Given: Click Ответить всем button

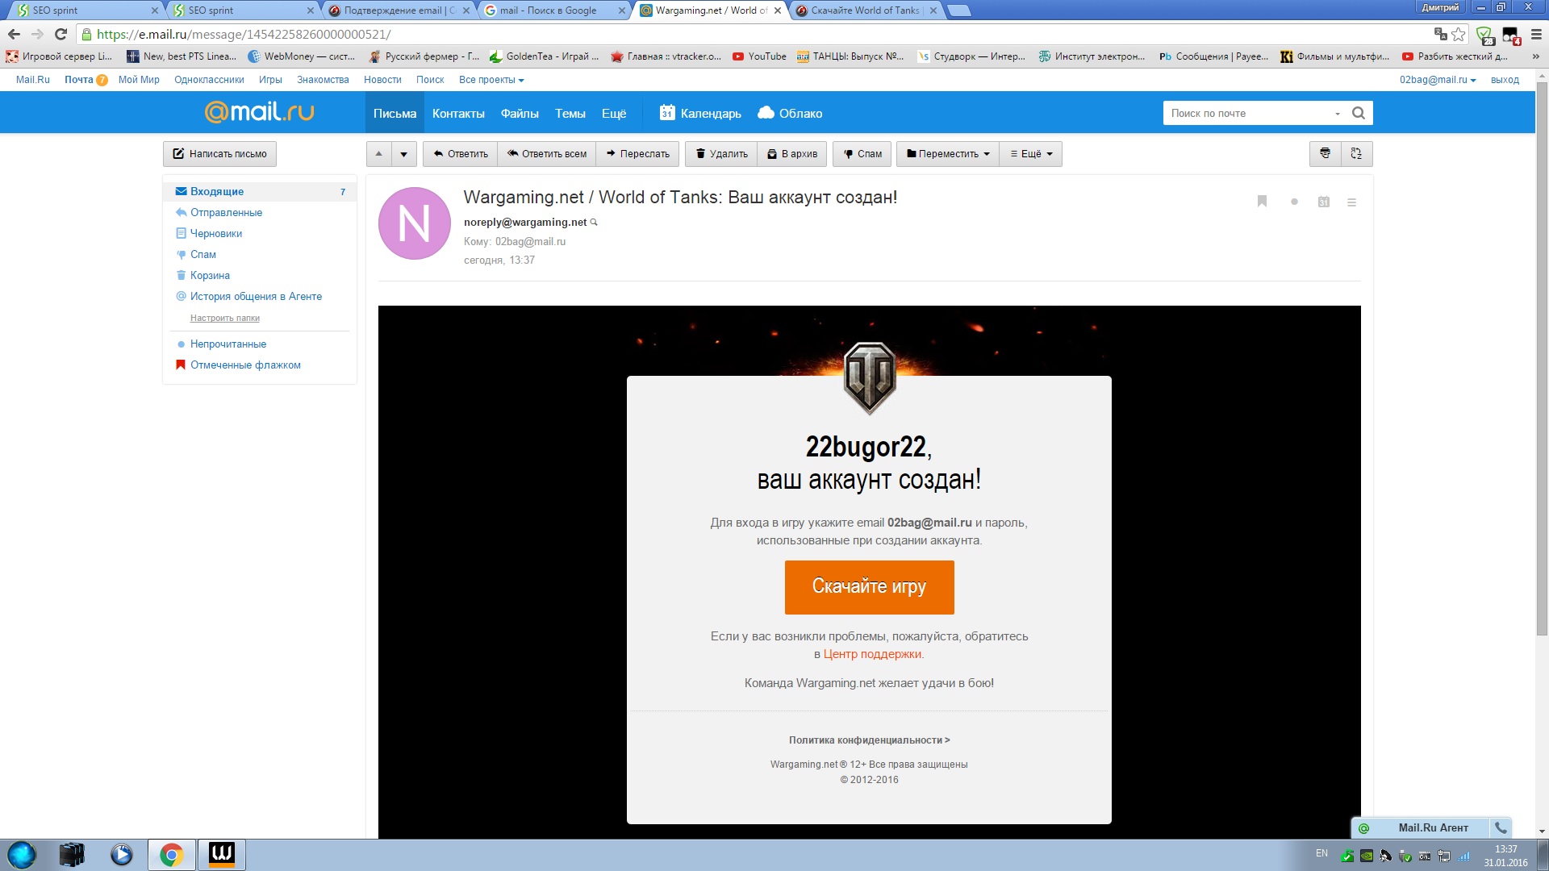Looking at the screenshot, I should (x=547, y=153).
